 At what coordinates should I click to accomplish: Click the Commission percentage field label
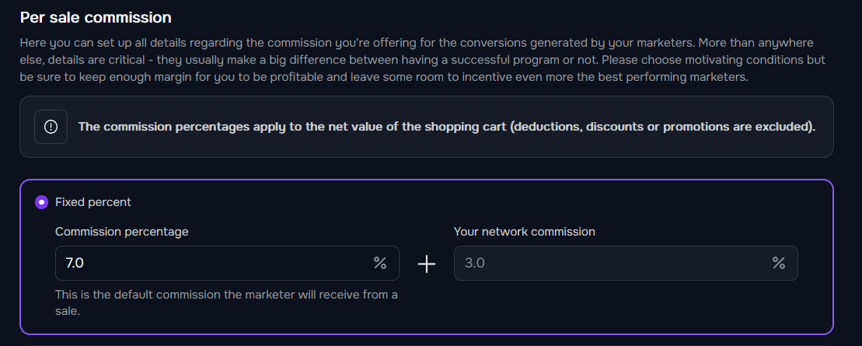pos(121,232)
